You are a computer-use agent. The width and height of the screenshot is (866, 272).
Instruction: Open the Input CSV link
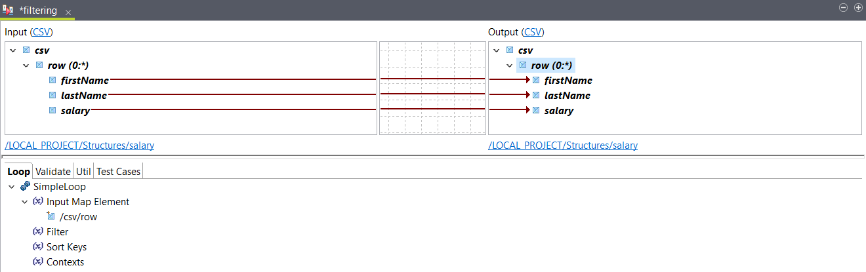(x=41, y=32)
